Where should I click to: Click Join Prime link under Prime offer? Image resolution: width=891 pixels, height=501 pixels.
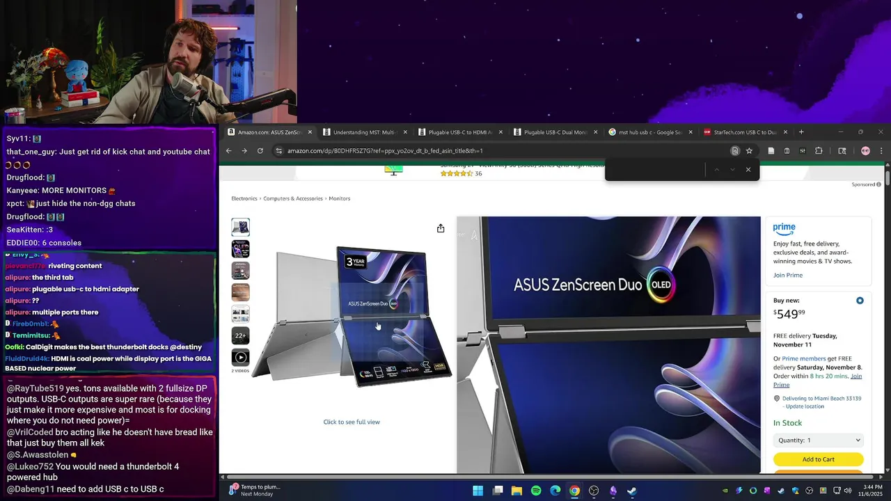pyautogui.click(x=788, y=275)
